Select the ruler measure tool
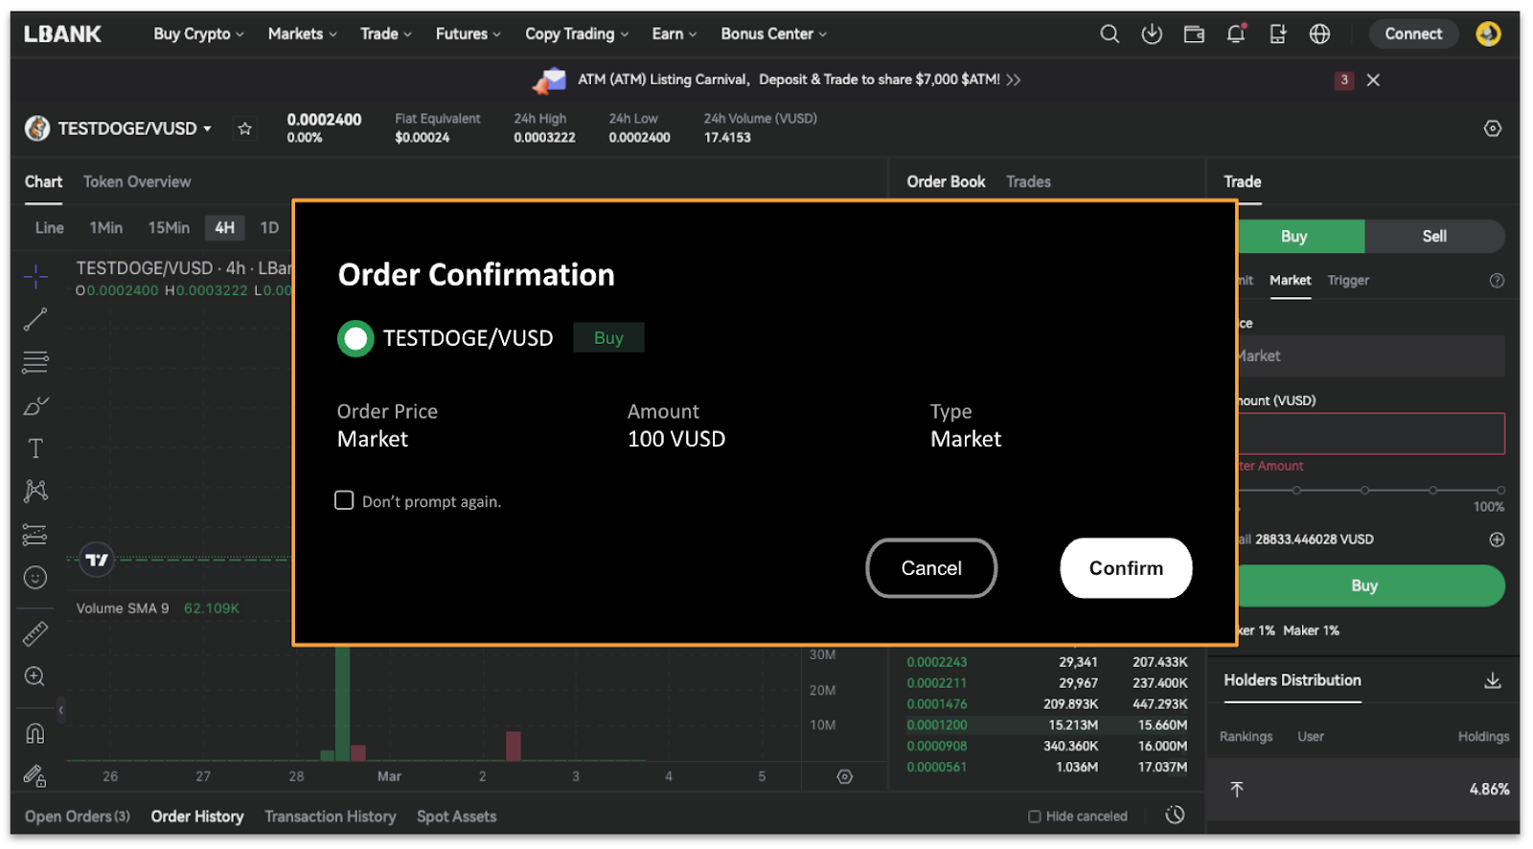 (x=35, y=633)
